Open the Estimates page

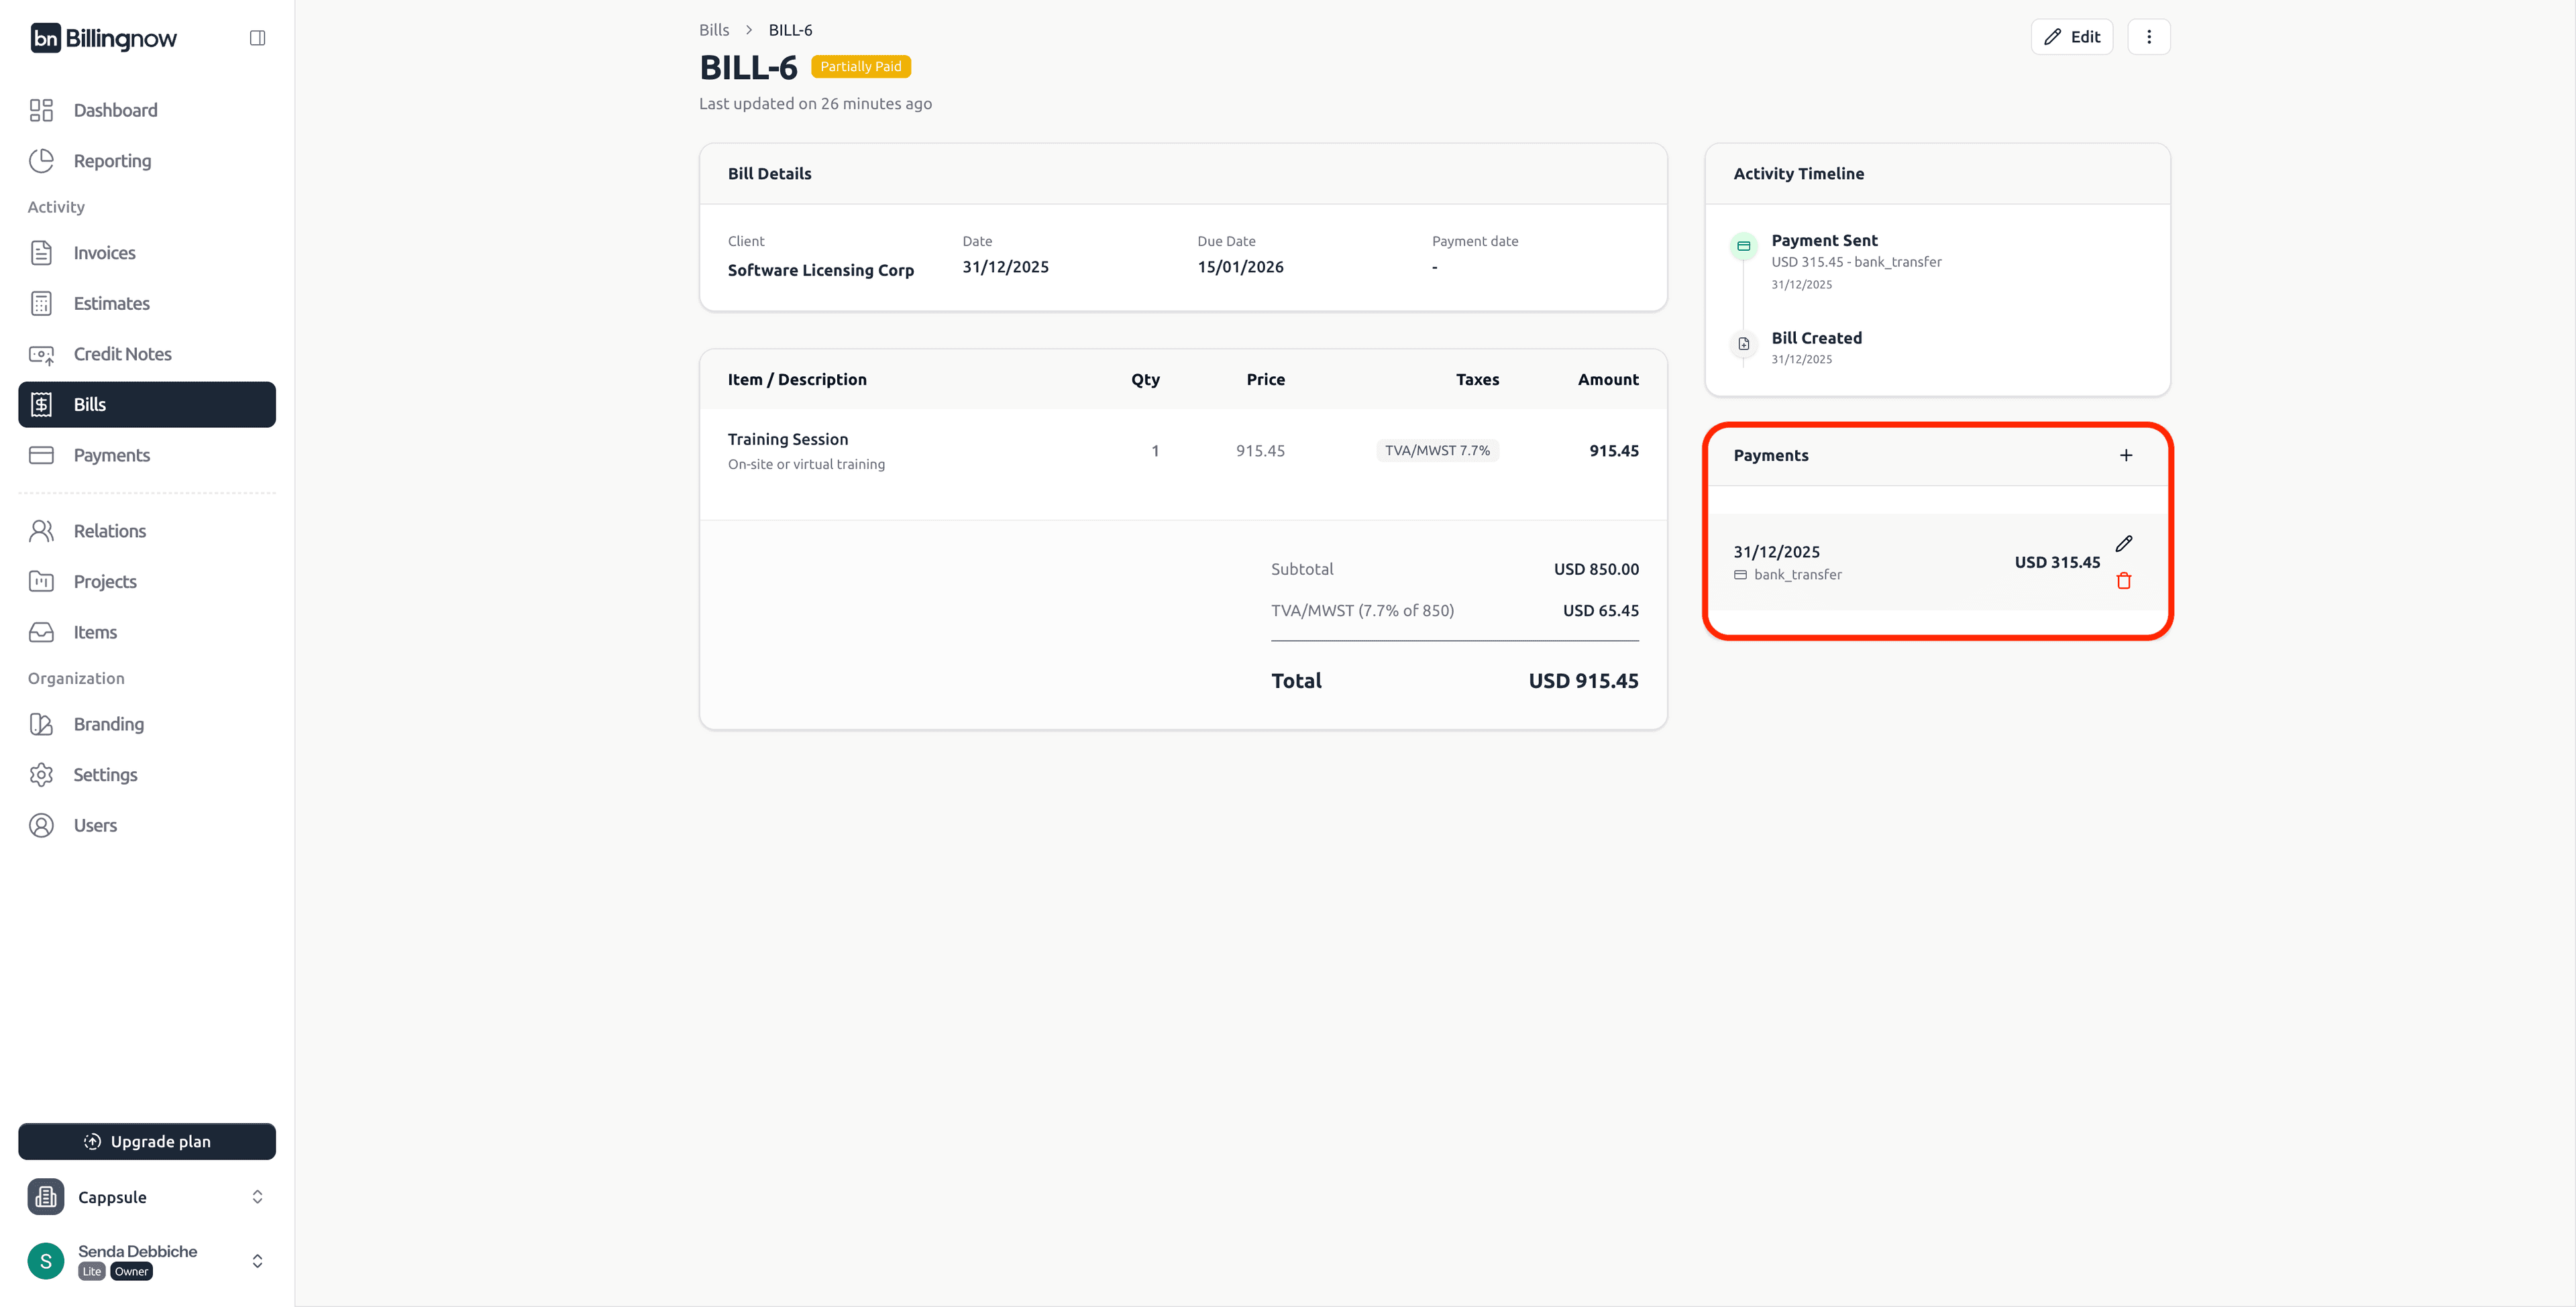coord(111,303)
